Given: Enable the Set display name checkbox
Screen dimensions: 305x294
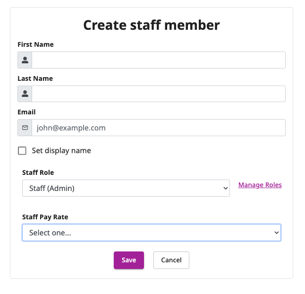Looking at the screenshot, I should (22, 151).
